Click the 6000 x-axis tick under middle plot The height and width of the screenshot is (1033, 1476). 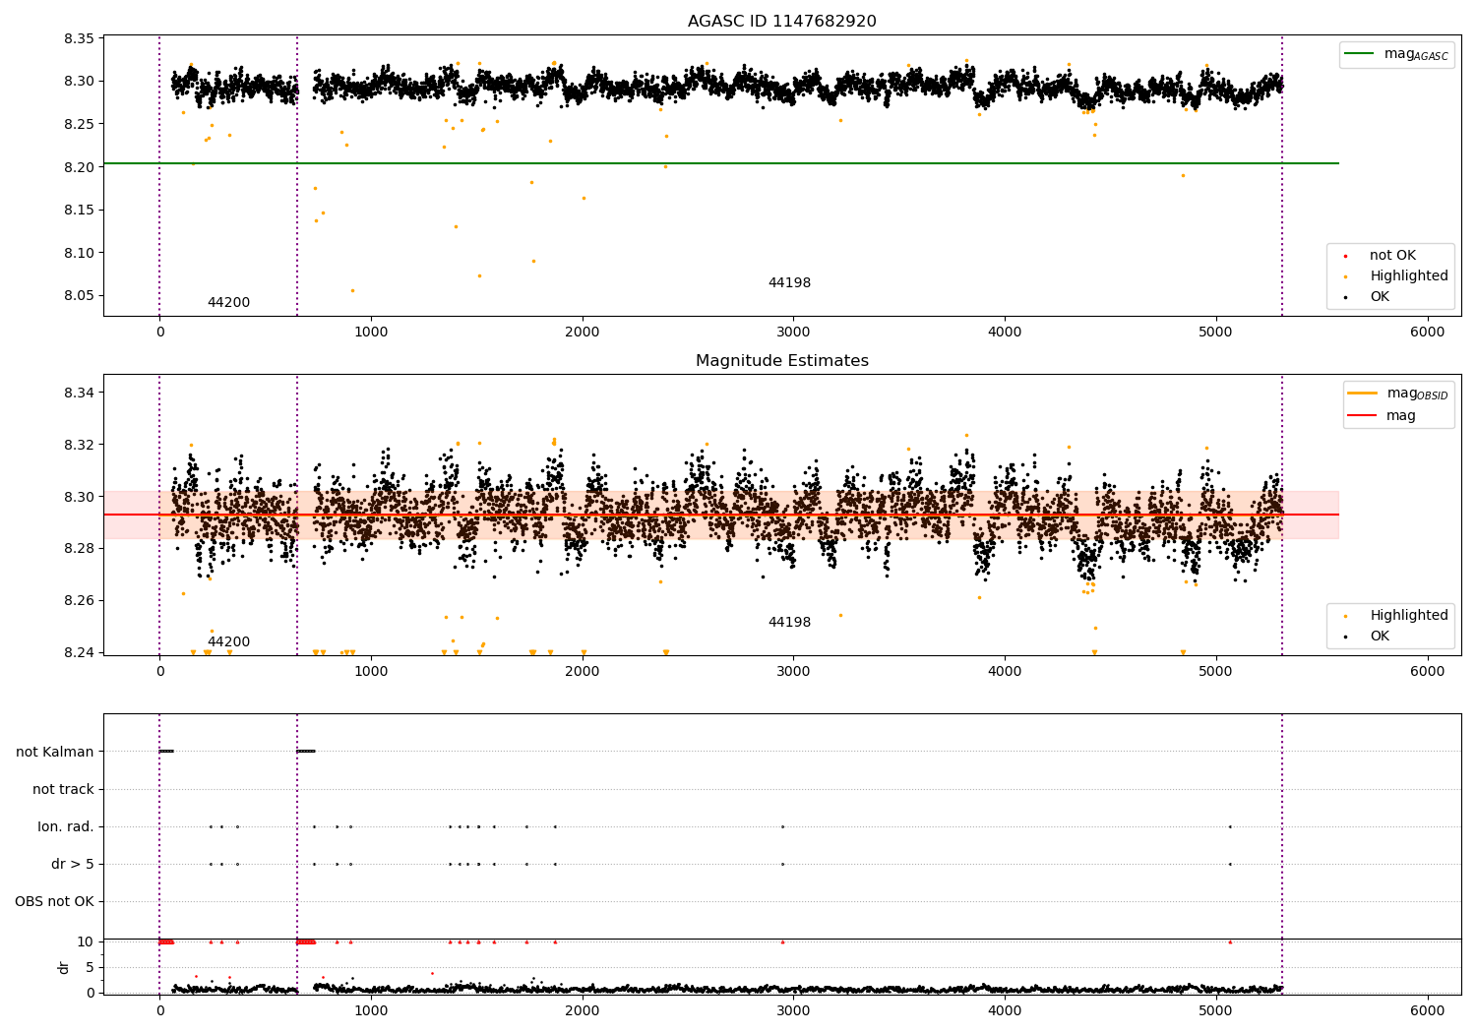(1427, 671)
